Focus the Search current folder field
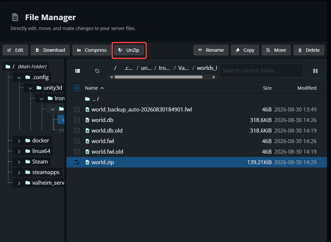 tap(261, 71)
